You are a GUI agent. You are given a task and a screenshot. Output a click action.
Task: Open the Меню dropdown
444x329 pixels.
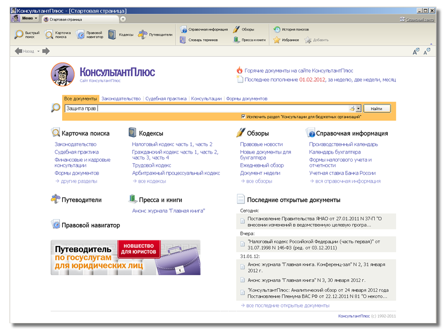(29, 18)
